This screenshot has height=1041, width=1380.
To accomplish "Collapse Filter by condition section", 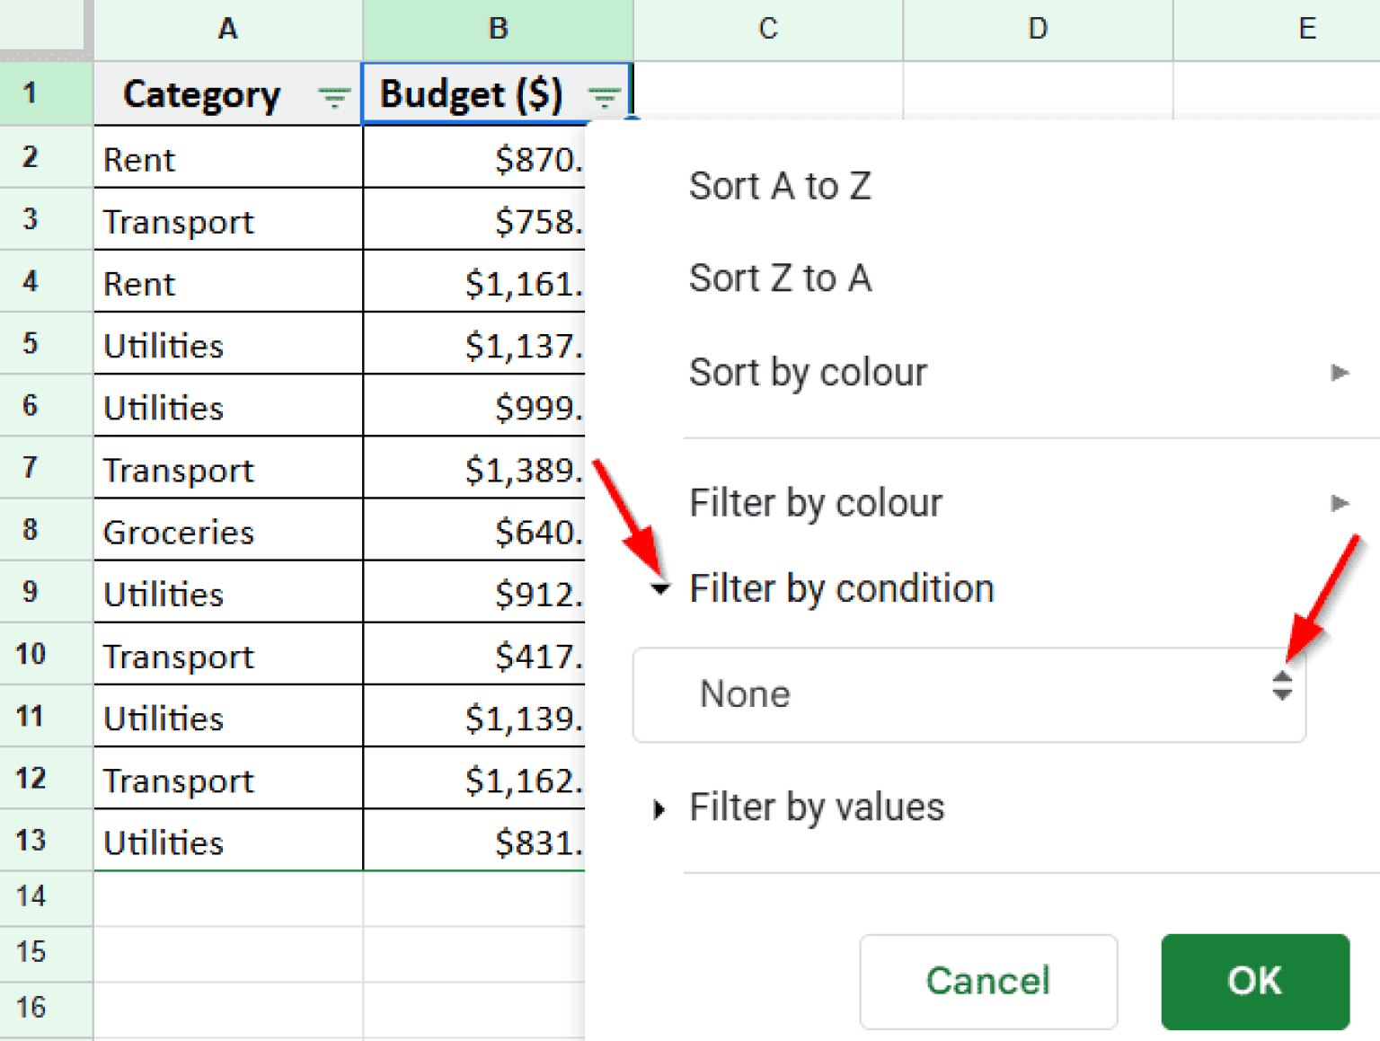I will 842,589.
